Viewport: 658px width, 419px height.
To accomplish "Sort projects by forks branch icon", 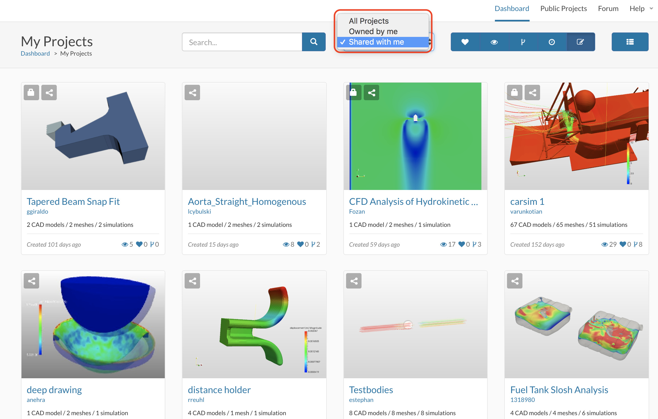I will [x=523, y=42].
